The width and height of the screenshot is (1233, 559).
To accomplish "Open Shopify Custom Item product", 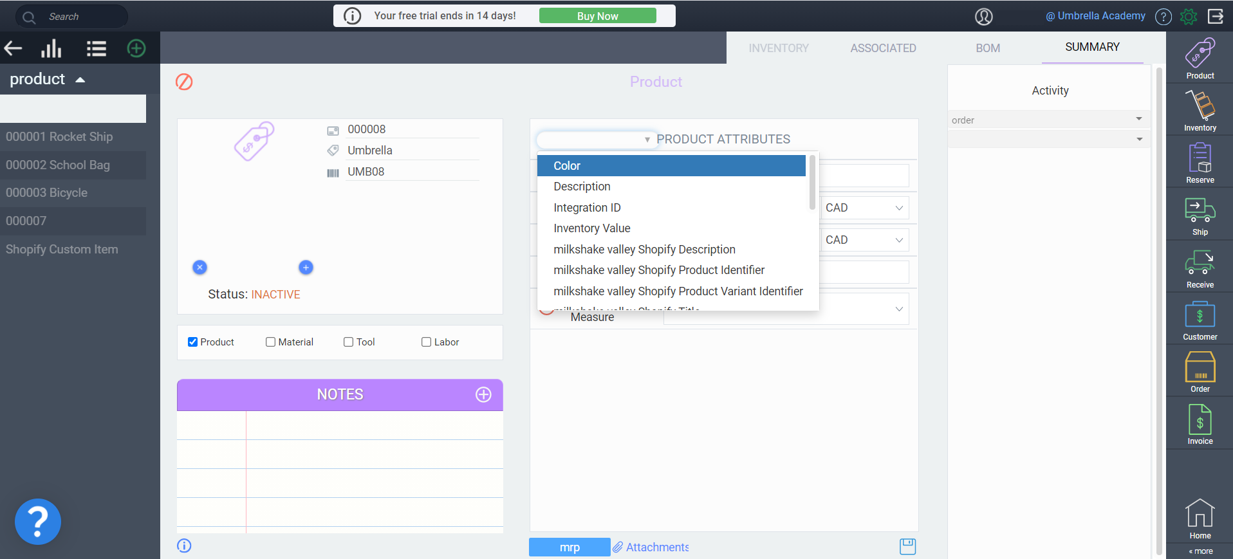I will point(73,249).
